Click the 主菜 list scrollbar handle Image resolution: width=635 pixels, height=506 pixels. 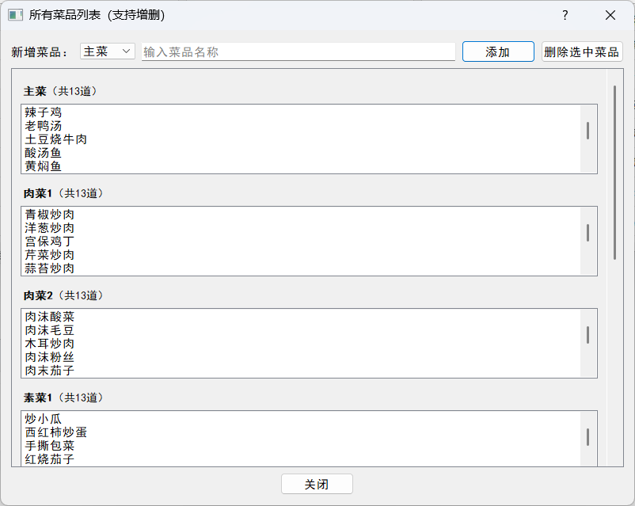(x=587, y=131)
